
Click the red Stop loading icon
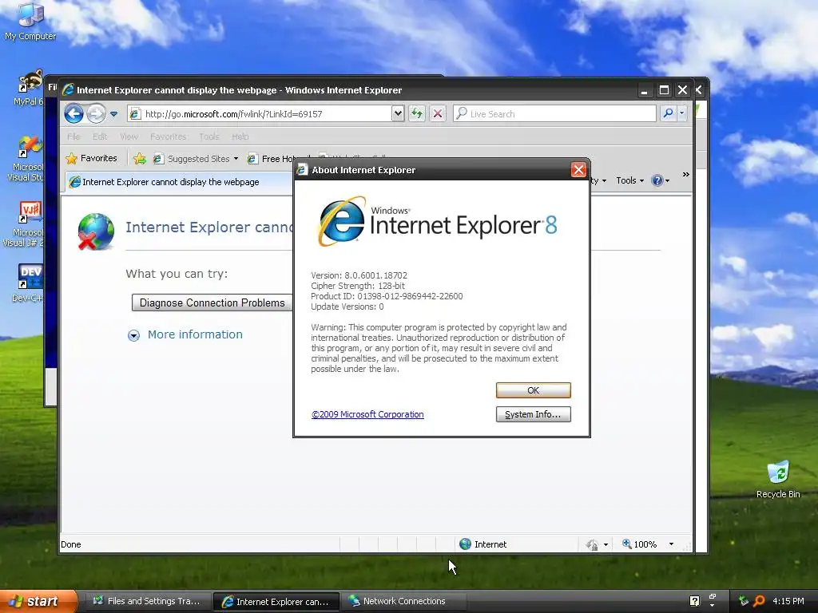click(x=438, y=113)
